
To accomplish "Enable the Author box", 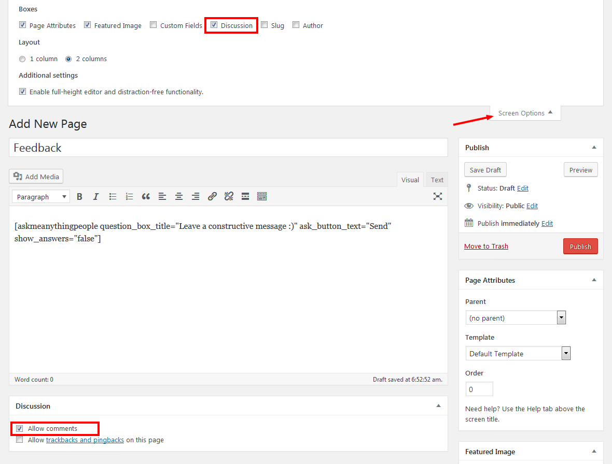I will [296, 25].
